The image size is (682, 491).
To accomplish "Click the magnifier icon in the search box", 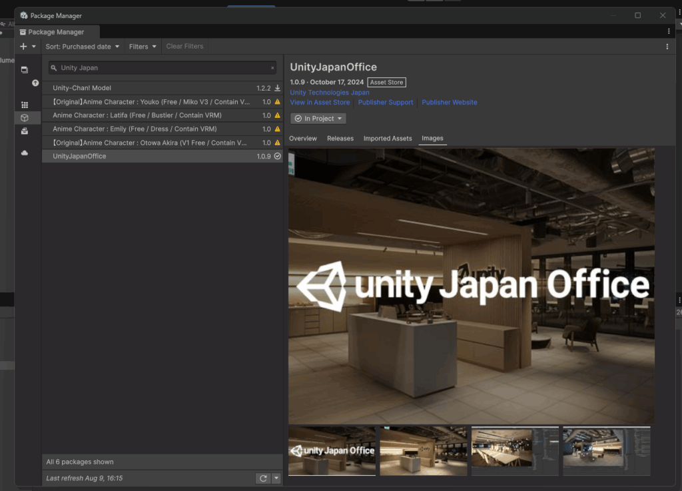I will [x=54, y=68].
